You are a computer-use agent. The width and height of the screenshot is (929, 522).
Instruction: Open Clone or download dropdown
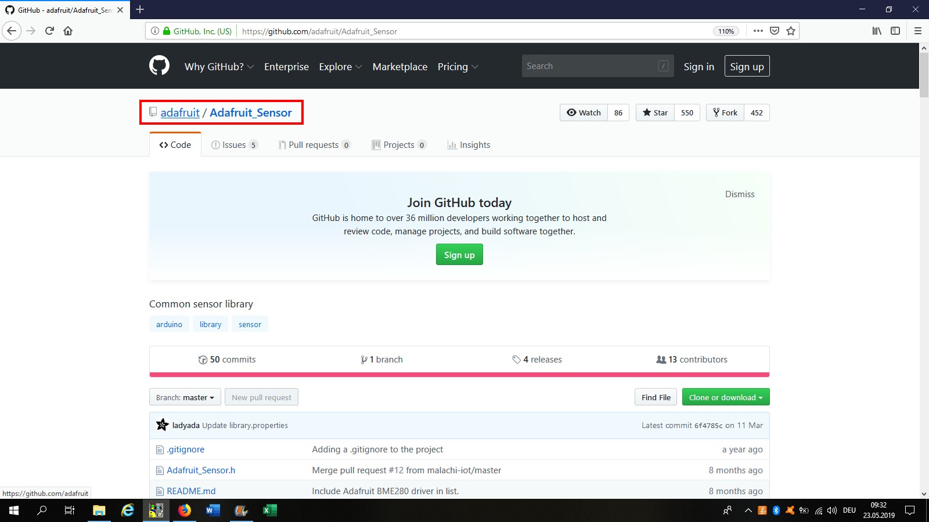pos(726,397)
